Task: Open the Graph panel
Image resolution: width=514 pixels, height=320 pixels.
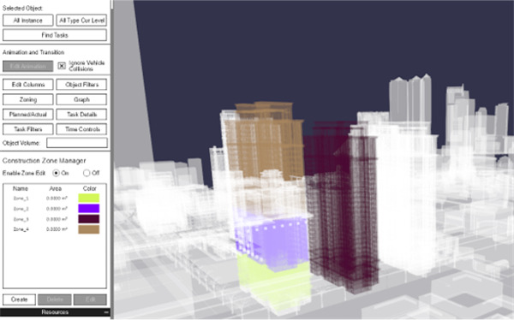Action: 81,99
